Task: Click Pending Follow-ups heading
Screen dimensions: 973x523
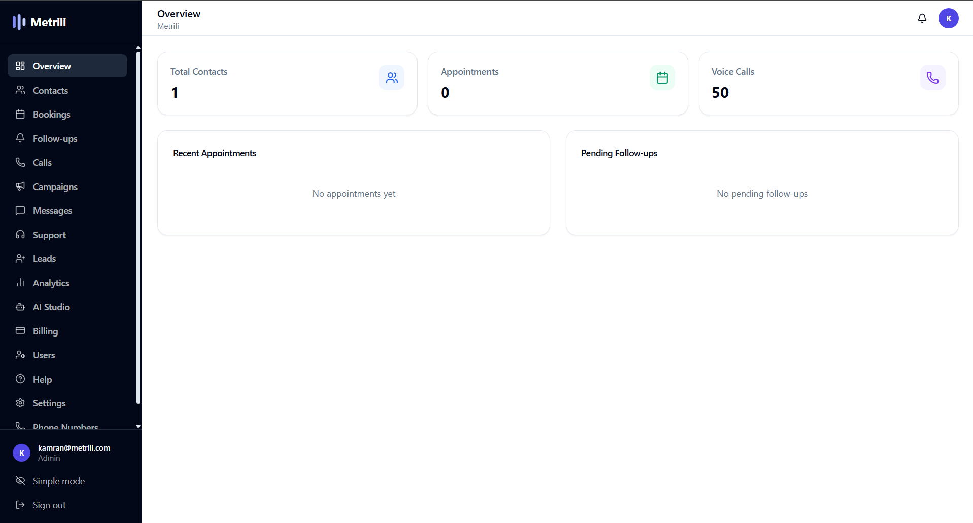Action: [x=619, y=153]
